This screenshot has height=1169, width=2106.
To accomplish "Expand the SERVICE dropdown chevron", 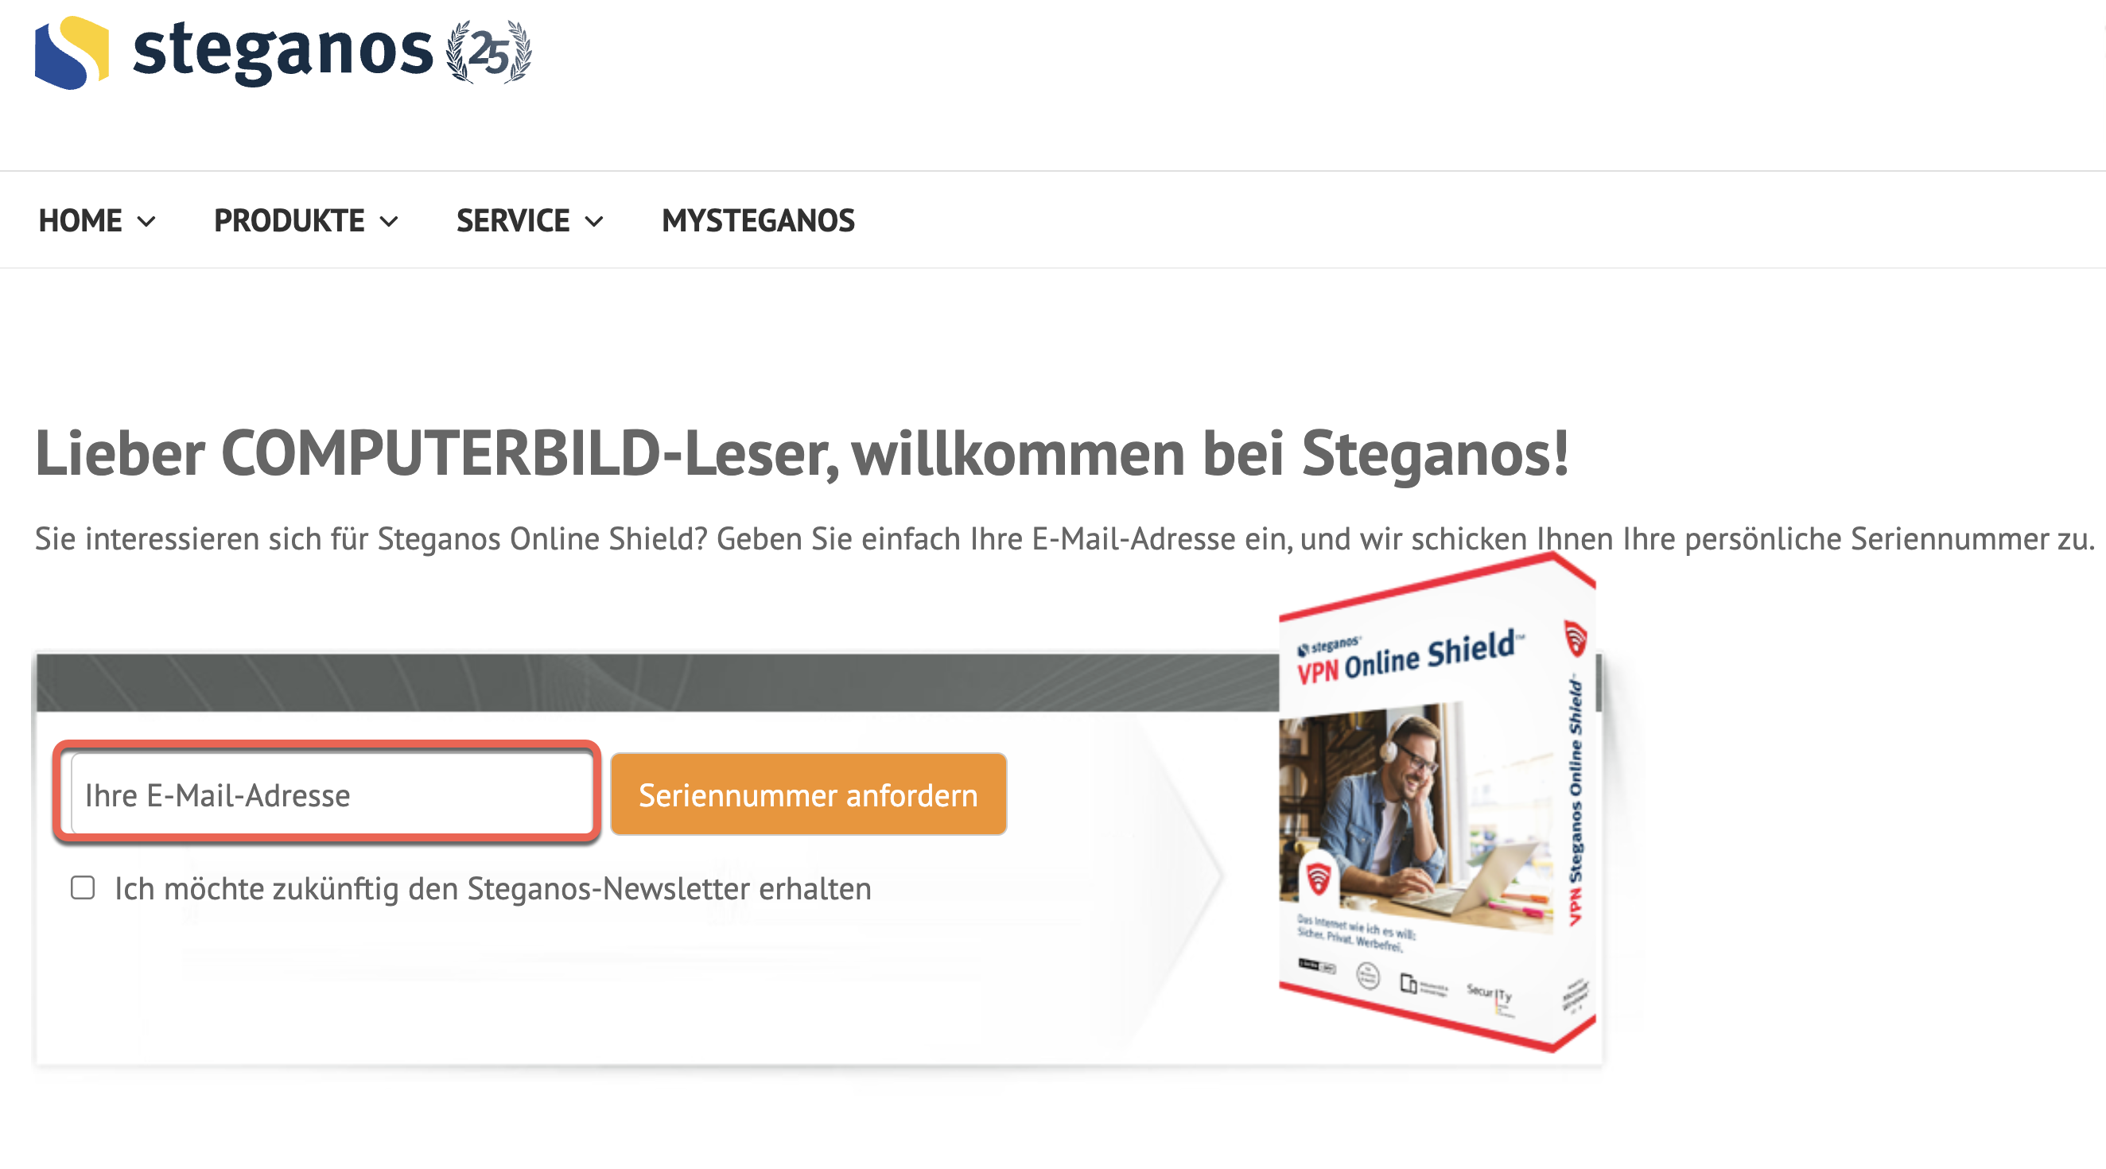I will click(x=594, y=221).
